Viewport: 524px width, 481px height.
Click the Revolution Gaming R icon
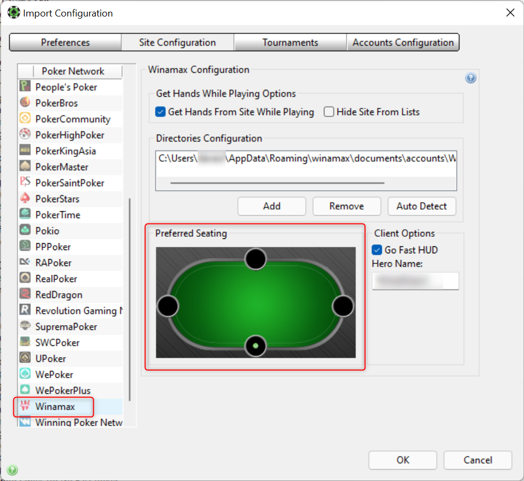[25, 310]
